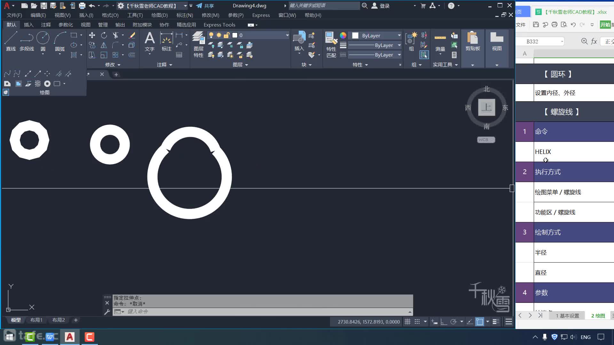Switch to the 插入 ribbon tab
This screenshot has height=345, width=614.
pos(28,25)
